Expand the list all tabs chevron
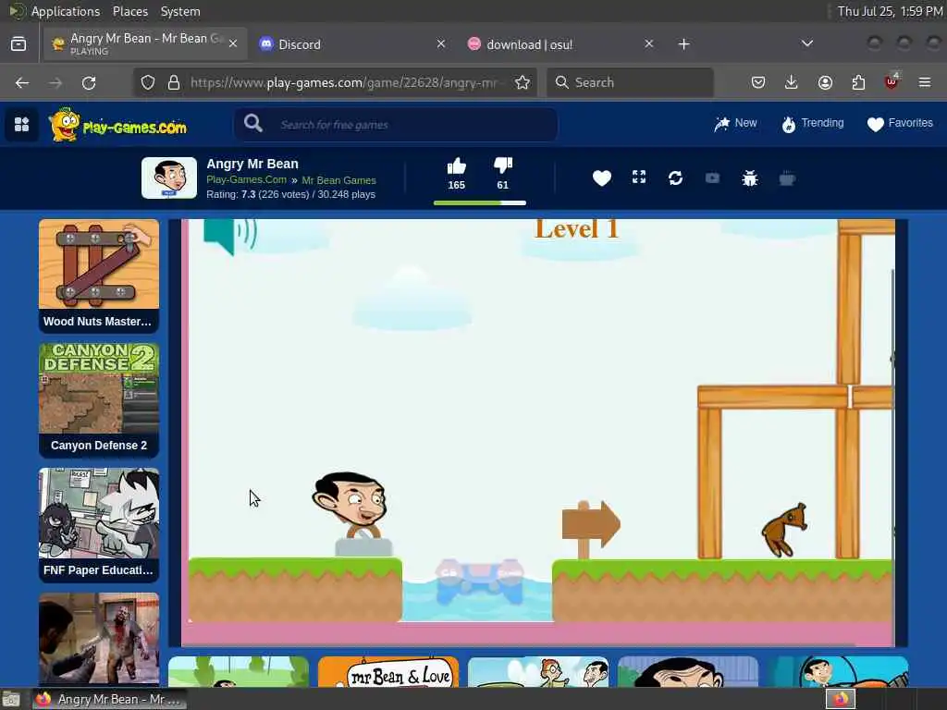Viewport: 947px width, 710px height. point(806,43)
